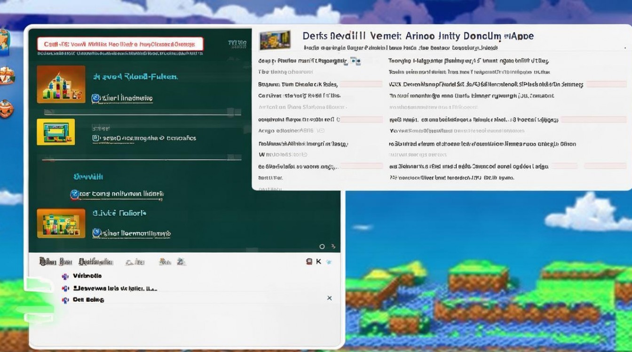This screenshot has width=632, height=352.
Task: Open the yellow-framed game thumbnail
Action: point(56,132)
